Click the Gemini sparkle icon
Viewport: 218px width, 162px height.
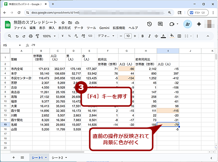click(199, 24)
